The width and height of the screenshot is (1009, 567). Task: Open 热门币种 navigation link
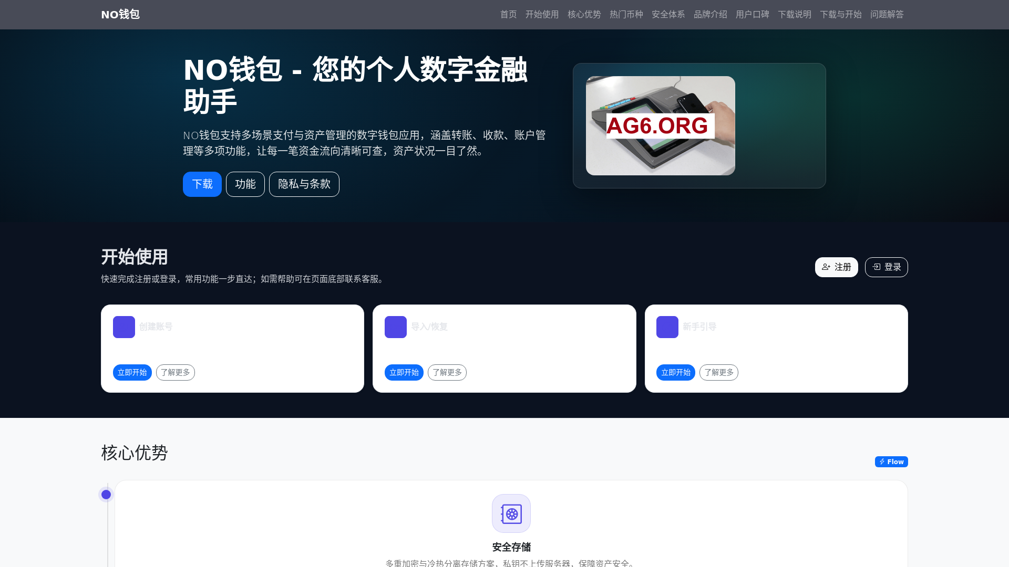(626, 15)
